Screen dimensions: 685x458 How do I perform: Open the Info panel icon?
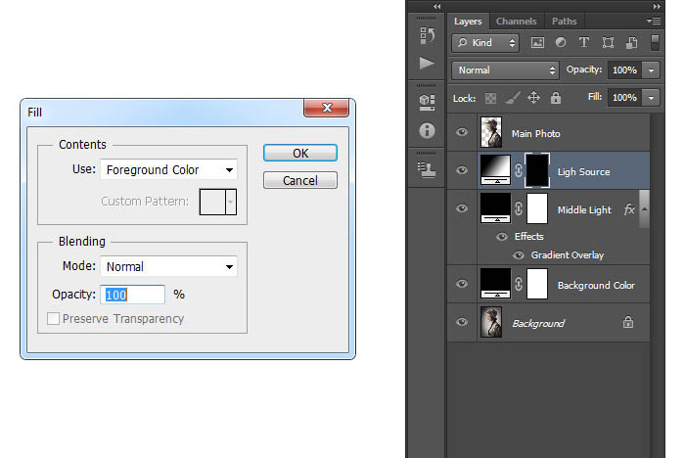click(x=427, y=130)
